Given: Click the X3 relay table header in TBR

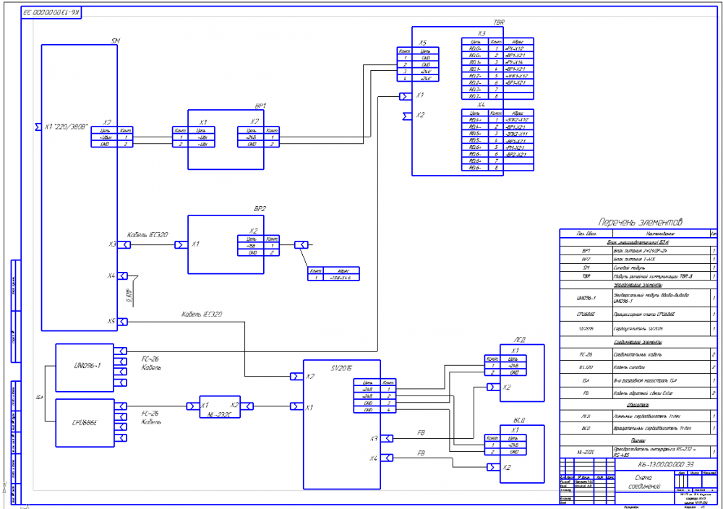Looking at the screenshot, I should click(482, 34).
